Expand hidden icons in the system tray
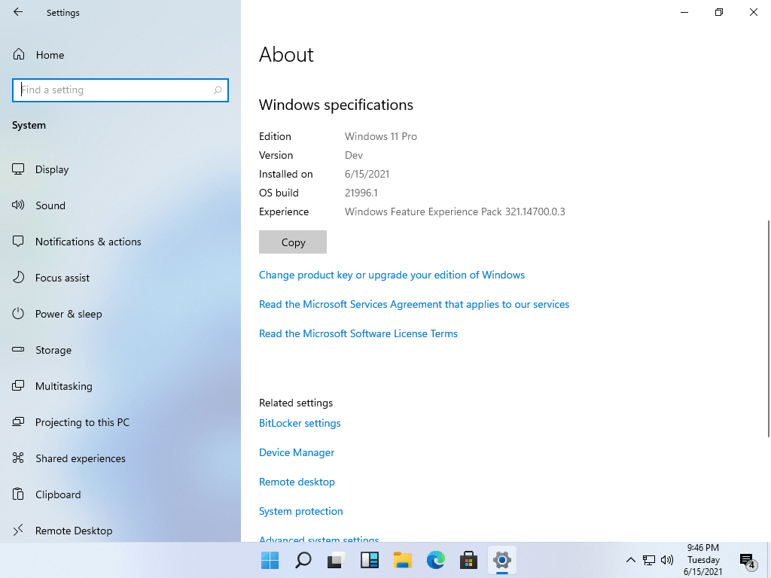The height and width of the screenshot is (578, 771). click(631, 560)
